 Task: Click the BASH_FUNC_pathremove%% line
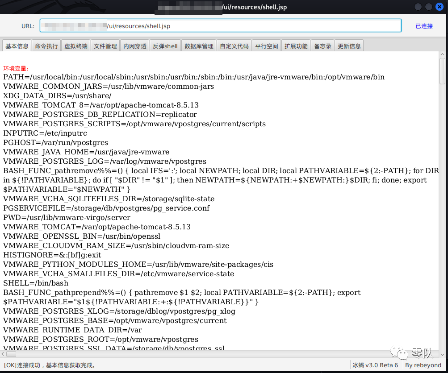[x=221, y=180]
